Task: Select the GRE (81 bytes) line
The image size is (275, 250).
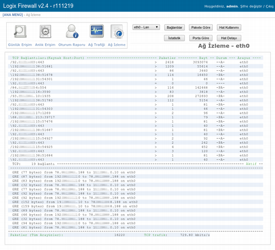Action: [x=135, y=227]
